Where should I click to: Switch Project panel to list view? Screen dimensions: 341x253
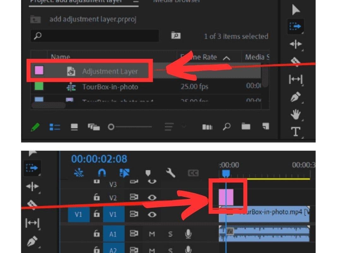point(55,127)
